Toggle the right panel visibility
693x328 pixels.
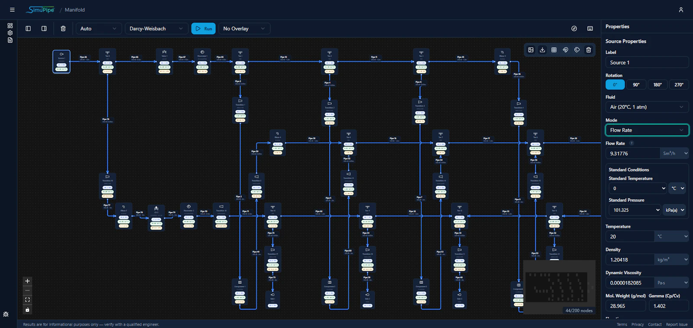44,29
